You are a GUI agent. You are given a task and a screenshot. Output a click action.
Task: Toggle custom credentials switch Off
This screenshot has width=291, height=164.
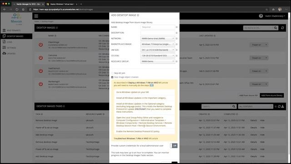(174, 146)
